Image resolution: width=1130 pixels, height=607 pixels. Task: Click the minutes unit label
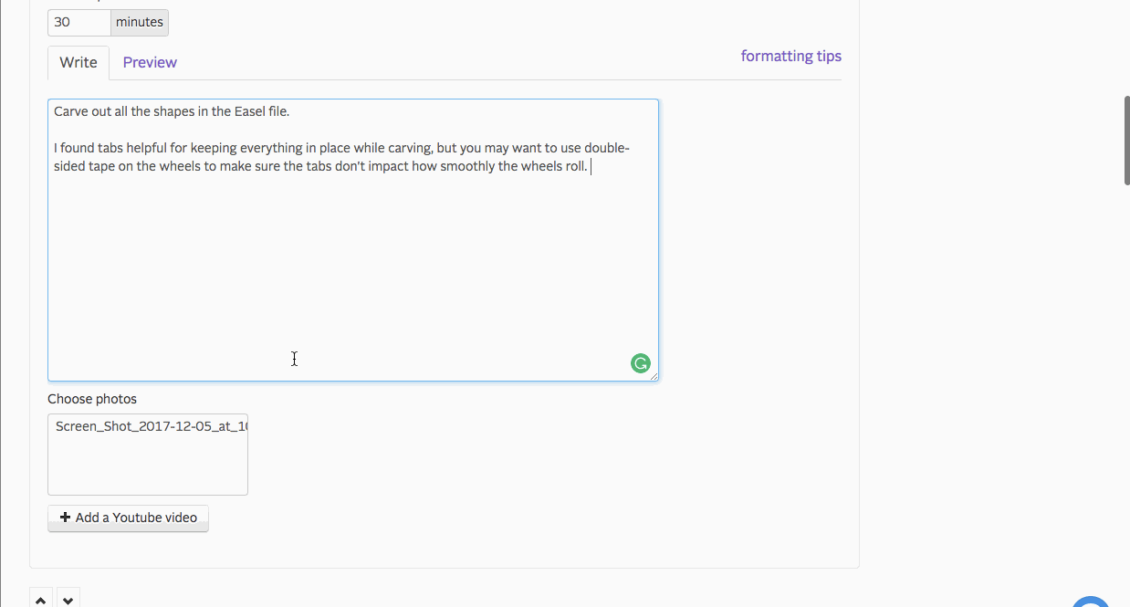coord(139,23)
